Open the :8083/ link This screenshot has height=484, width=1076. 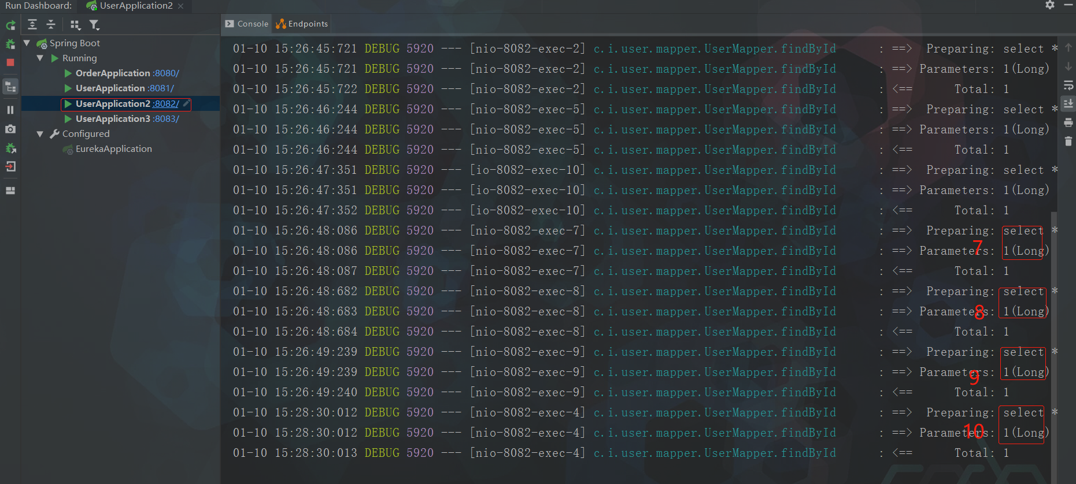point(166,119)
